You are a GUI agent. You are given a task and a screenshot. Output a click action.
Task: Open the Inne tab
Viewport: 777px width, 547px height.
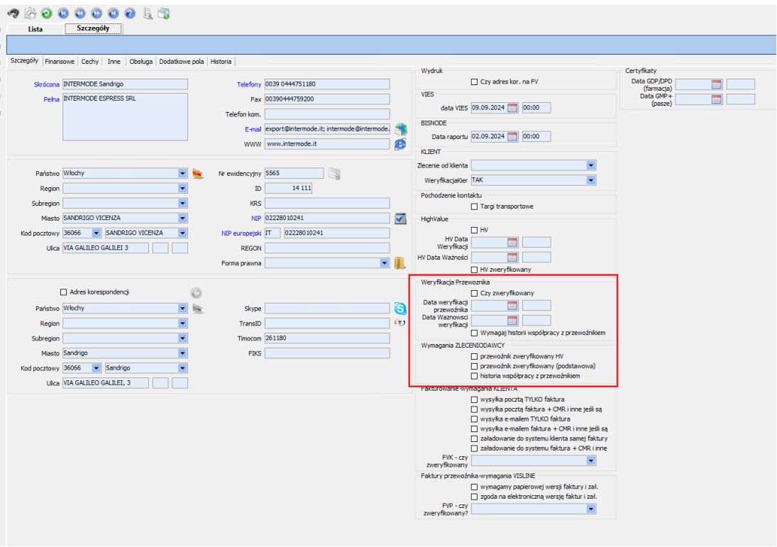click(114, 62)
